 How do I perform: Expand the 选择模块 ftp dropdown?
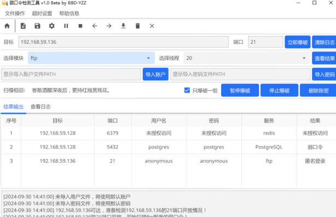pyautogui.click(x=91, y=58)
